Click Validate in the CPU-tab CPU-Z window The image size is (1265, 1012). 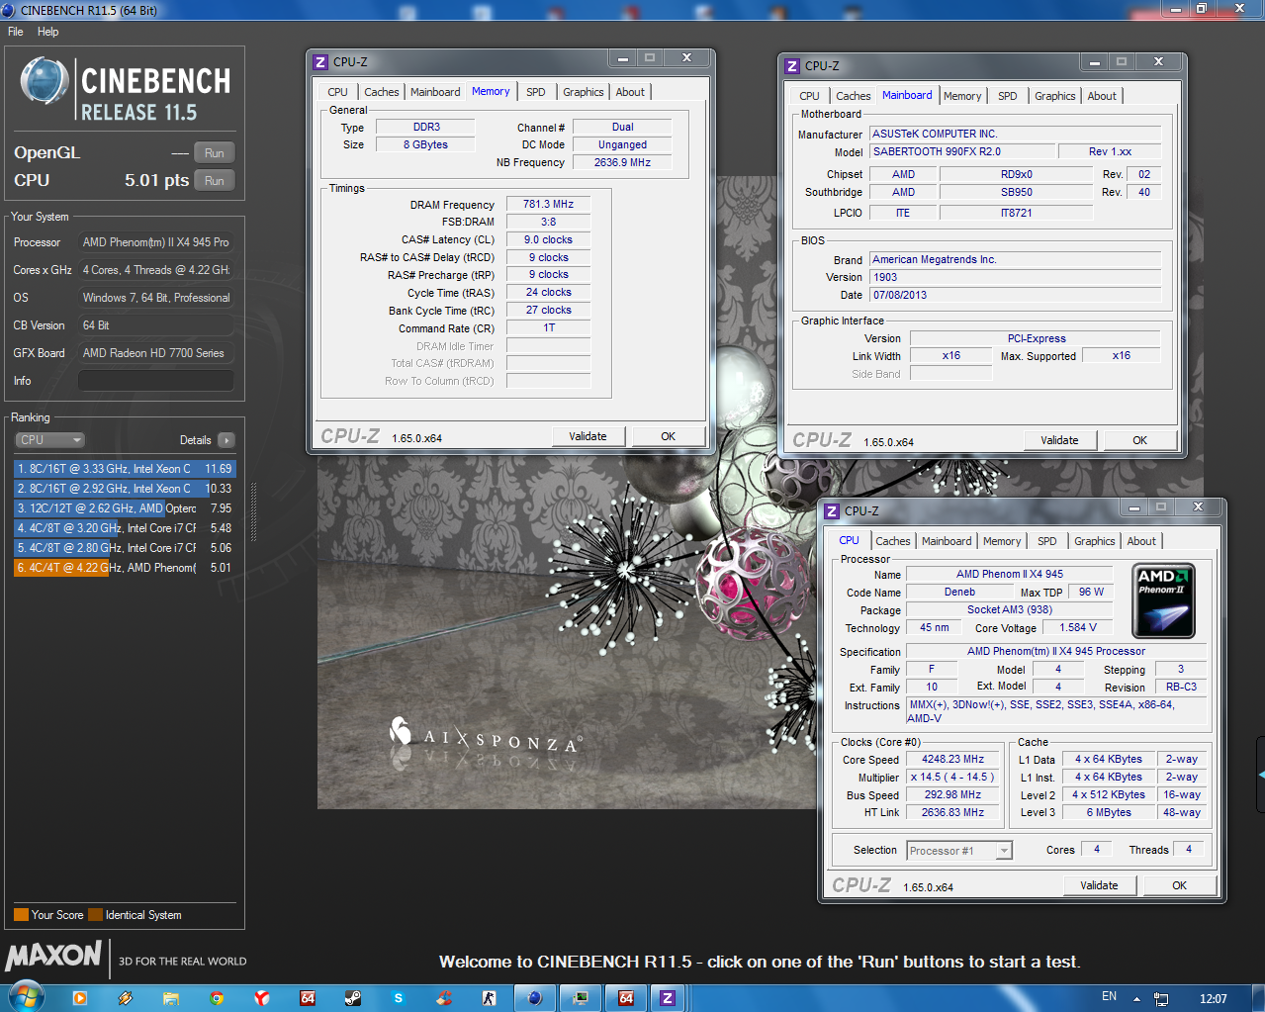point(1099,885)
